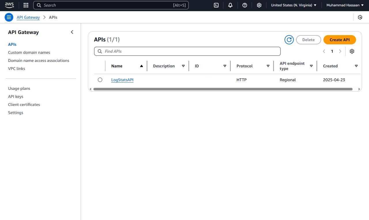Click the APIs breadcrumb text
369x220 pixels.
53,17
